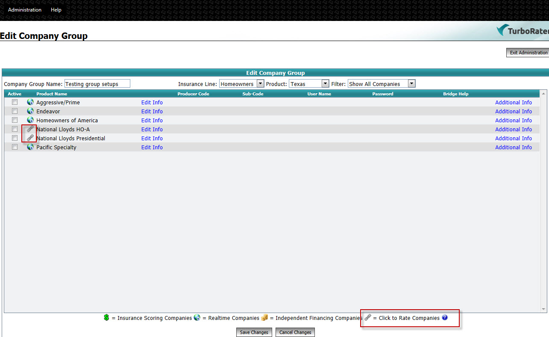Screen dimensions: 549x337
Task: Click chain-link icon beside National Lloyds Presidential
Action: pos(30,138)
